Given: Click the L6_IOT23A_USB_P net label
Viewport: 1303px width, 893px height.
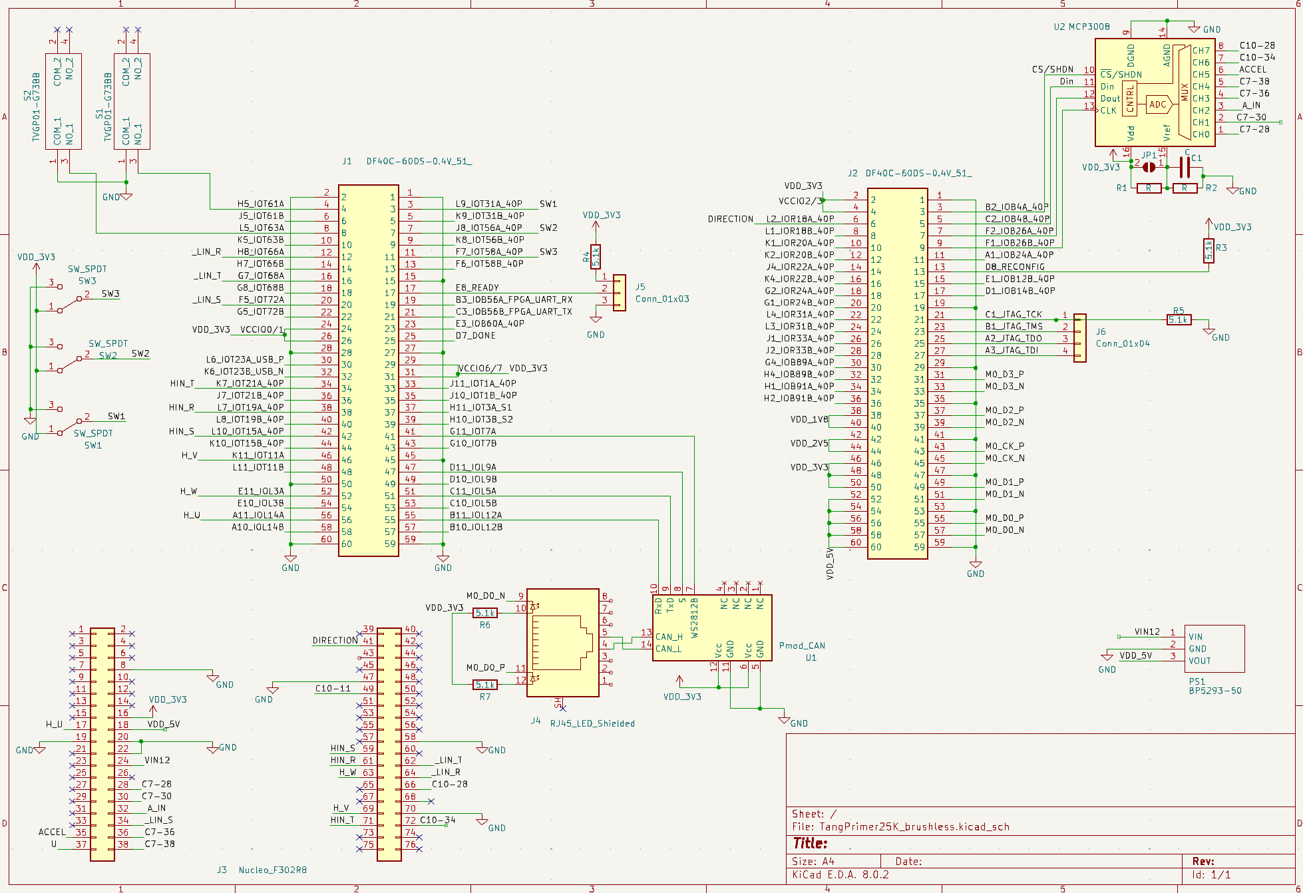Looking at the screenshot, I should point(245,359).
